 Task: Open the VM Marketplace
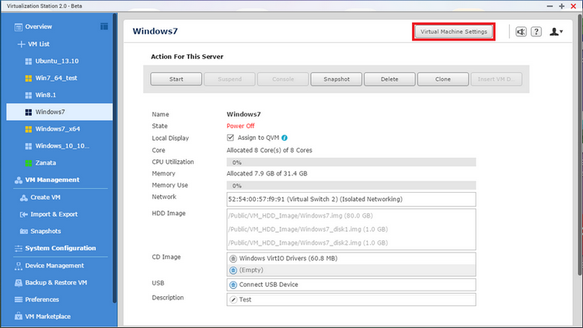click(x=48, y=317)
